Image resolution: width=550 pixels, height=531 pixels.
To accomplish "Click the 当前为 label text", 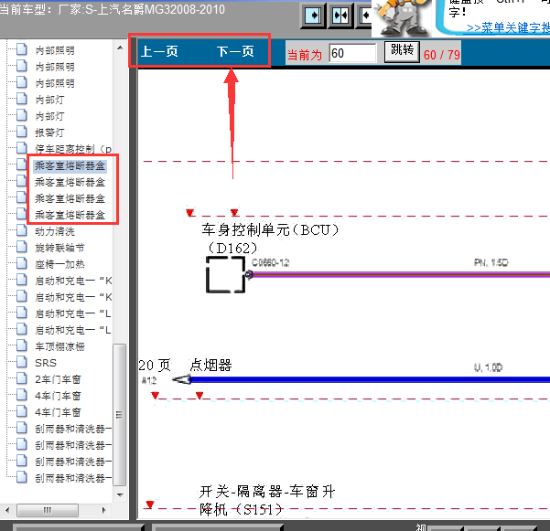I will coord(305,55).
